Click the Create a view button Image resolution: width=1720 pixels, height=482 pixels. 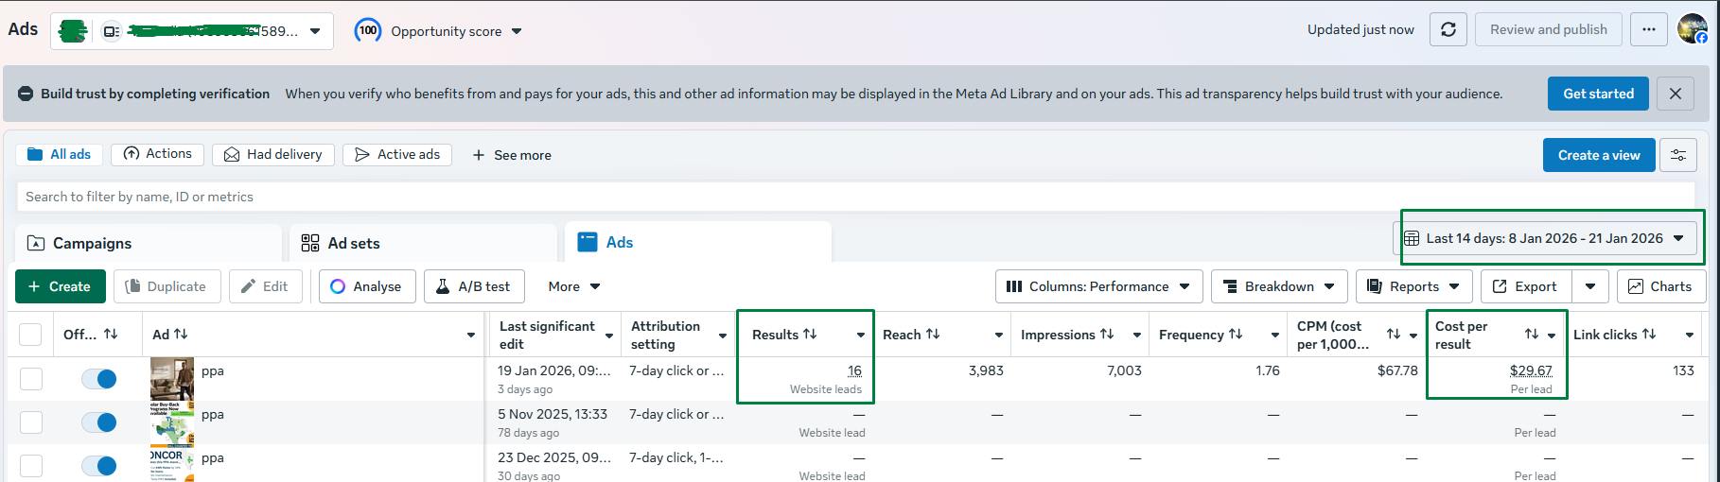pyautogui.click(x=1599, y=155)
